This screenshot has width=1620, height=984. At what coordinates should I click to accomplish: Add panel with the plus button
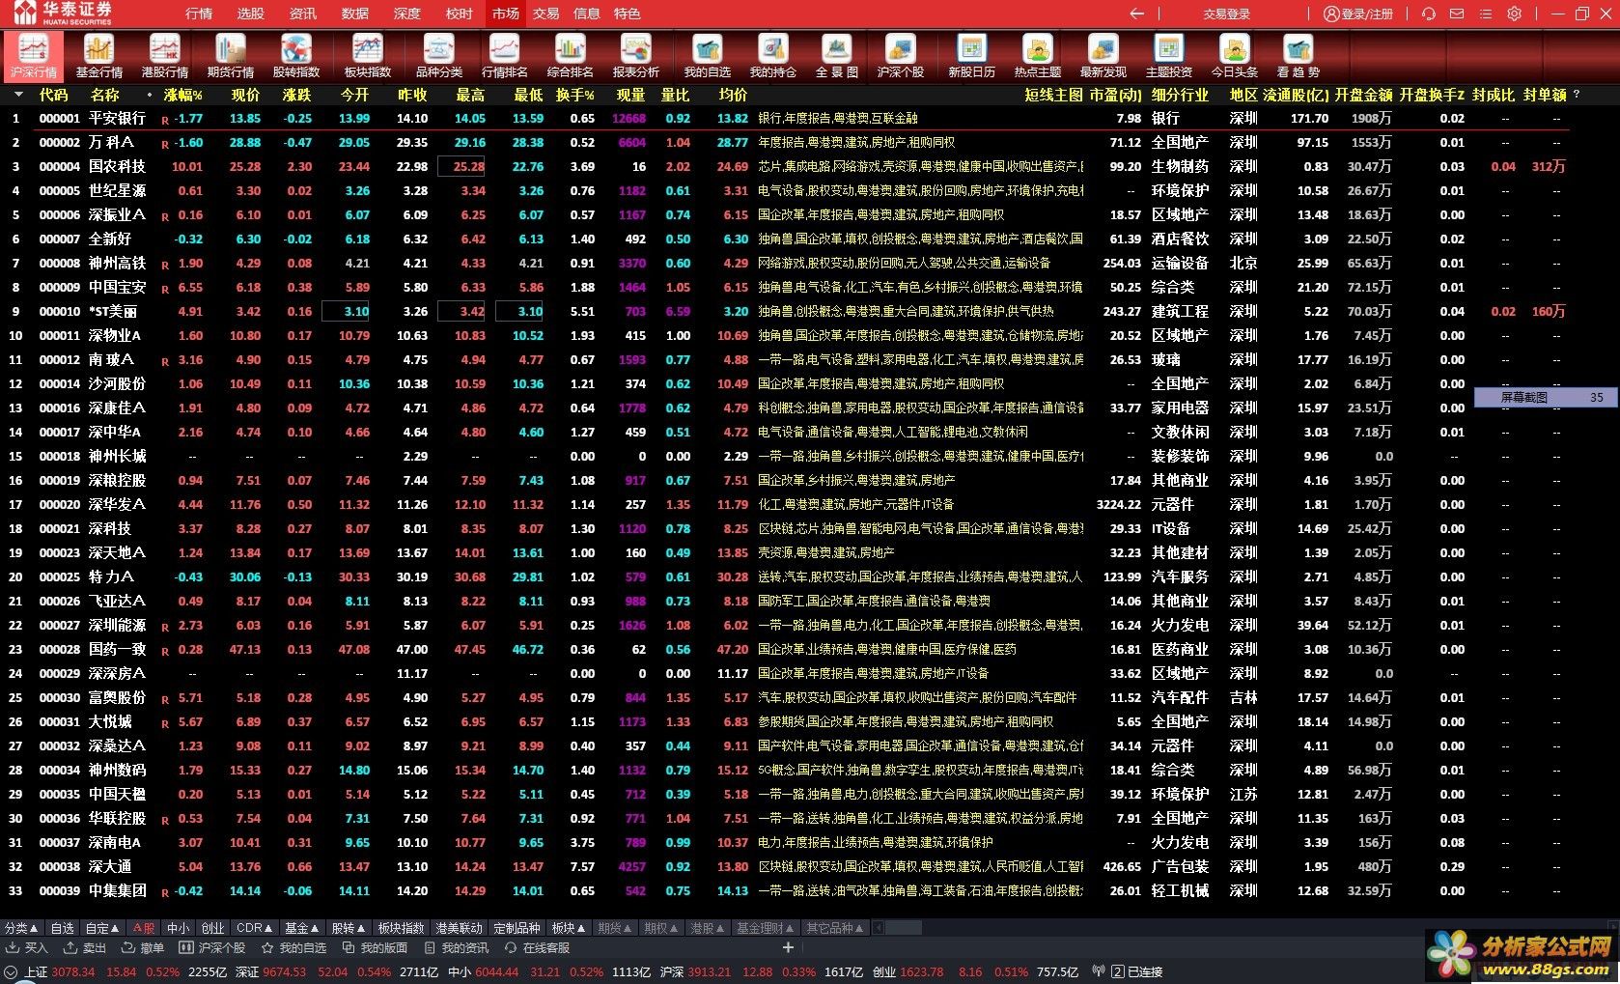[x=788, y=947]
